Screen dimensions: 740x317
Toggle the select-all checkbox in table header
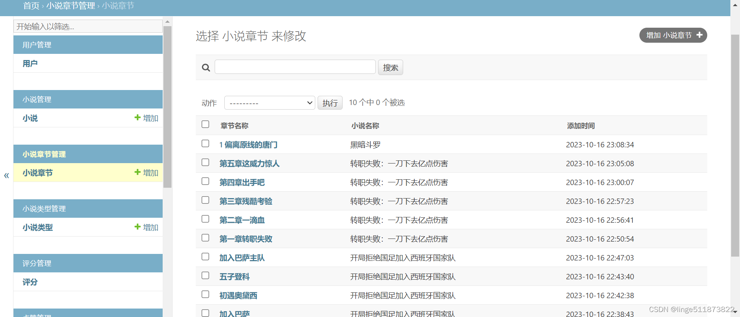coord(205,124)
